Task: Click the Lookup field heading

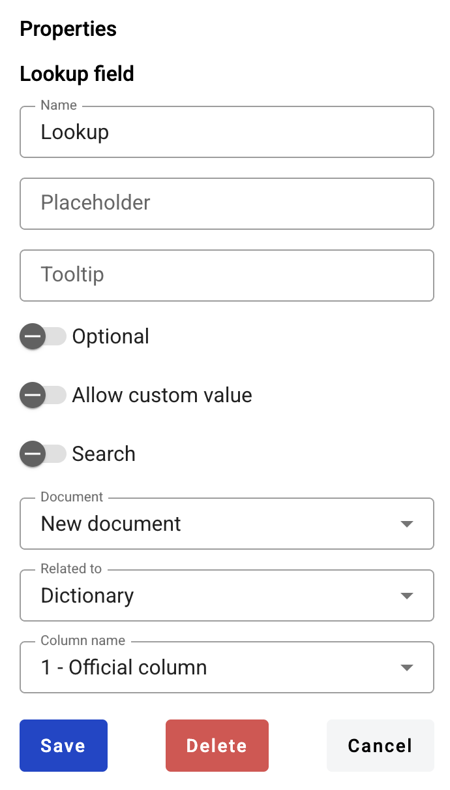Action: pyautogui.click(x=76, y=74)
